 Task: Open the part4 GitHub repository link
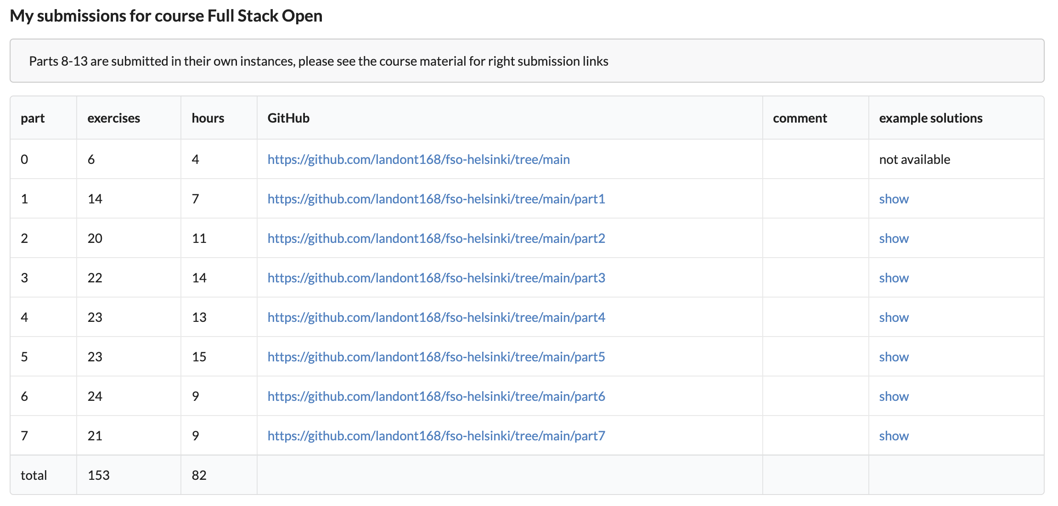tap(436, 317)
